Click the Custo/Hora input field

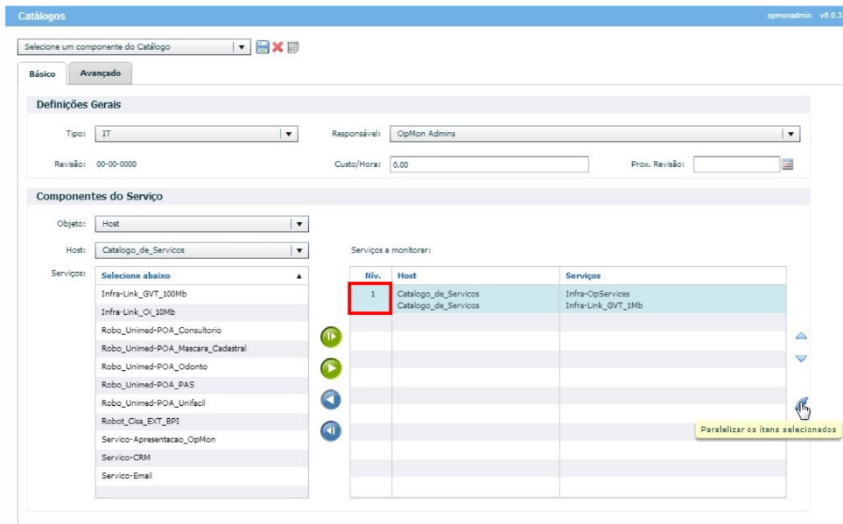coord(488,164)
